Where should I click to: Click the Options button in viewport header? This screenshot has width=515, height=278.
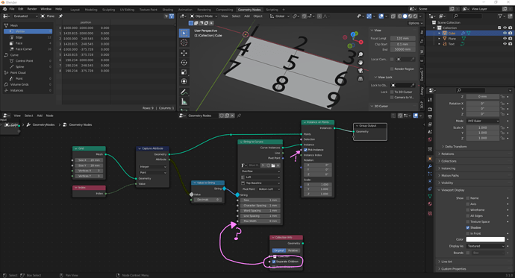415,23
